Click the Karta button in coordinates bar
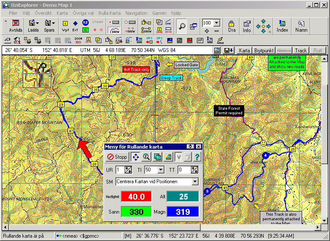This screenshot has width=330, height=241. pos(244,51)
